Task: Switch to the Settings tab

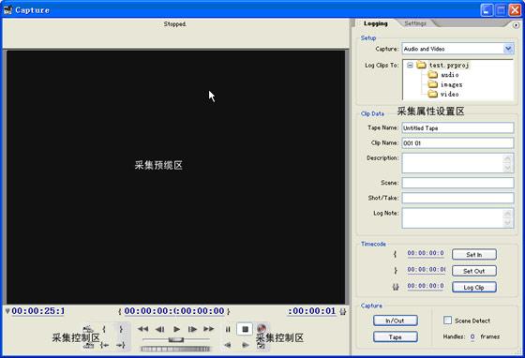Action: 415,23
